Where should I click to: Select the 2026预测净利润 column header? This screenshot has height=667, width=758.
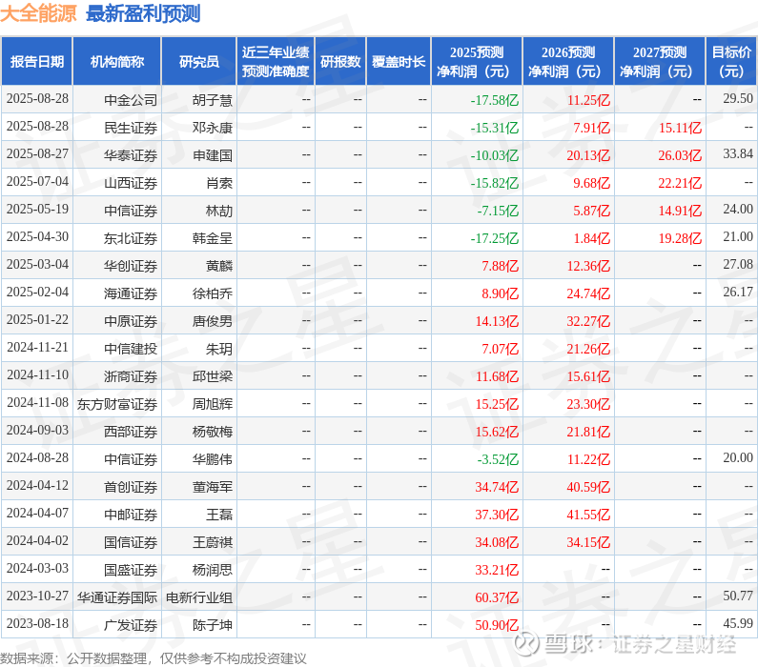pos(568,61)
